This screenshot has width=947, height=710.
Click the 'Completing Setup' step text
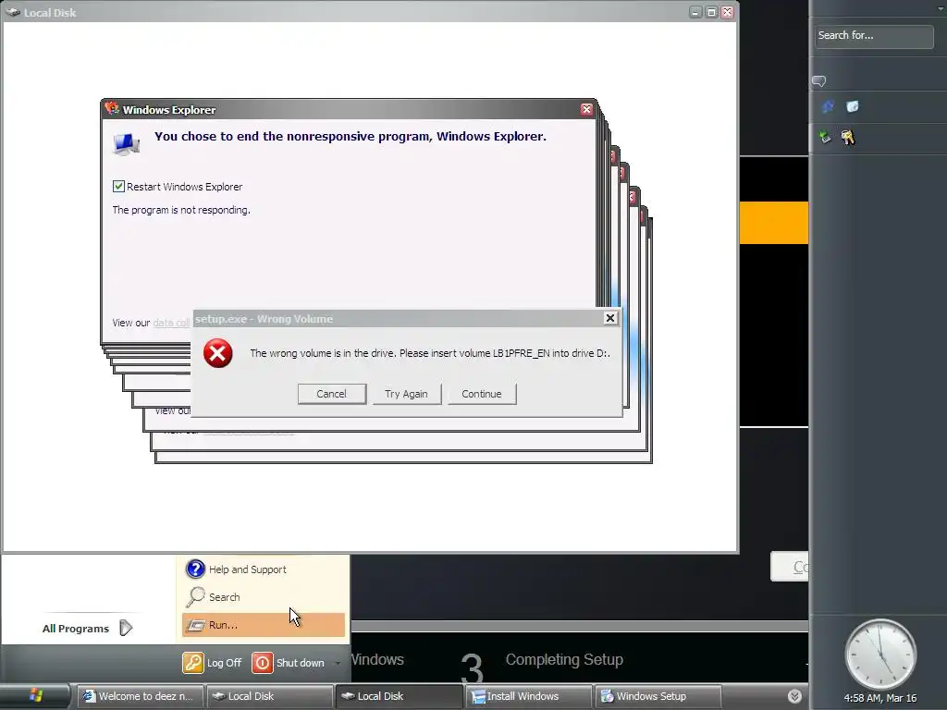tap(564, 659)
